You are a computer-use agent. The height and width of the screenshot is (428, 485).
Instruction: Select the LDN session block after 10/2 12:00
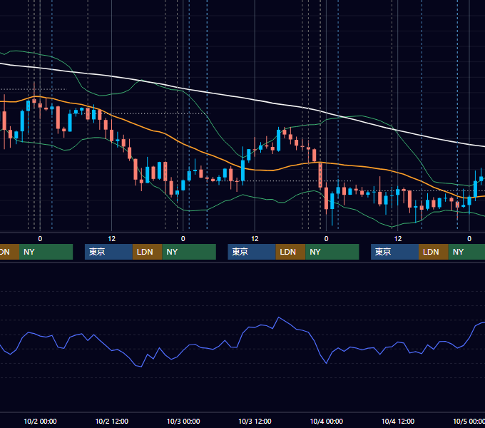(x=147, y=252)
